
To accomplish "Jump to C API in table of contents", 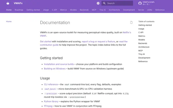I will point(141,32).
